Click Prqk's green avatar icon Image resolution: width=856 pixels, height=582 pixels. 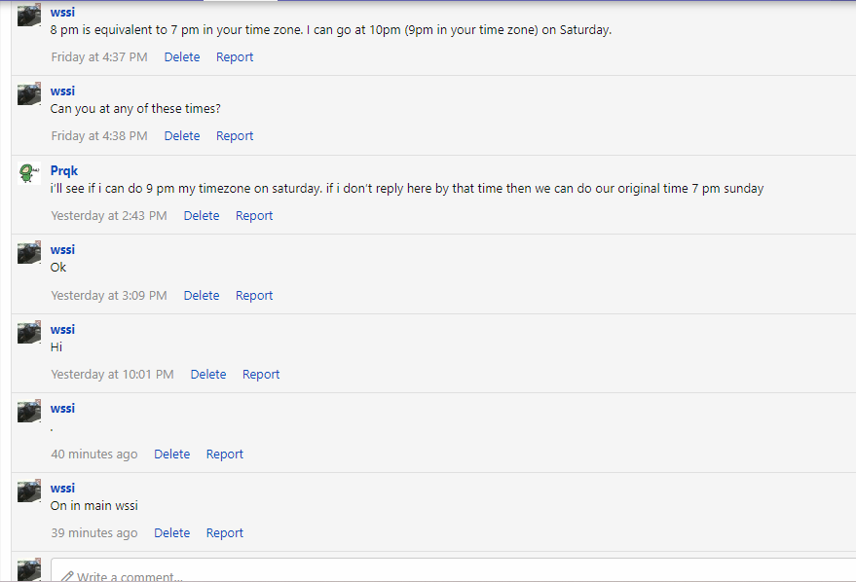[x=29, y=173]
